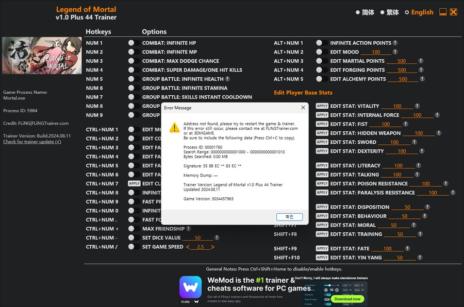Click the Legend of Mortal game cover image

tap(42, 55)
